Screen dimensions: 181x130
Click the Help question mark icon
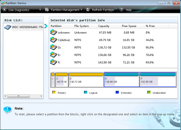[x=121, y=10]
